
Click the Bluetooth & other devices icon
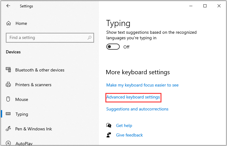tap(8, 70)
